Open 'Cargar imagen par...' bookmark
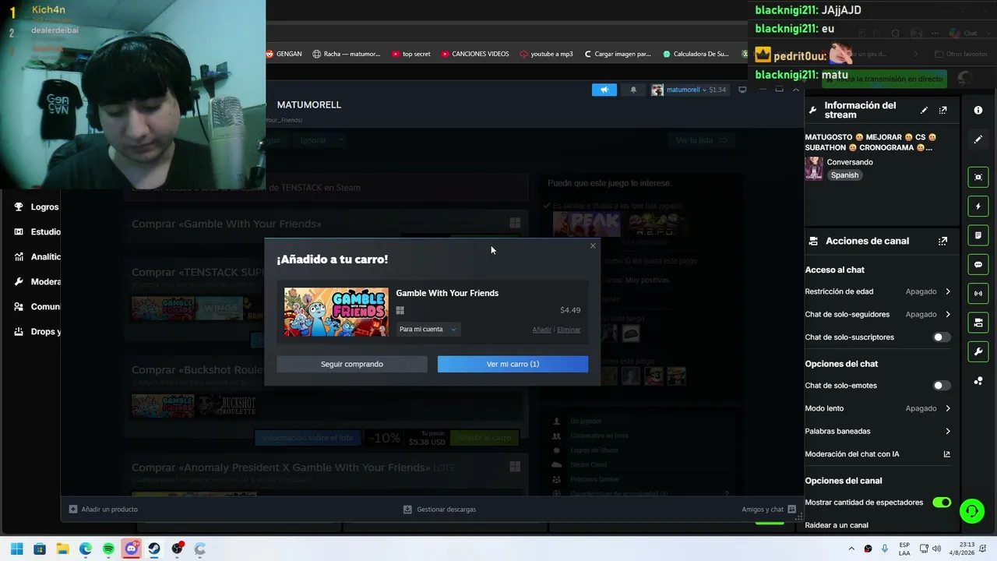997x561 pixels. pos(617,54)
